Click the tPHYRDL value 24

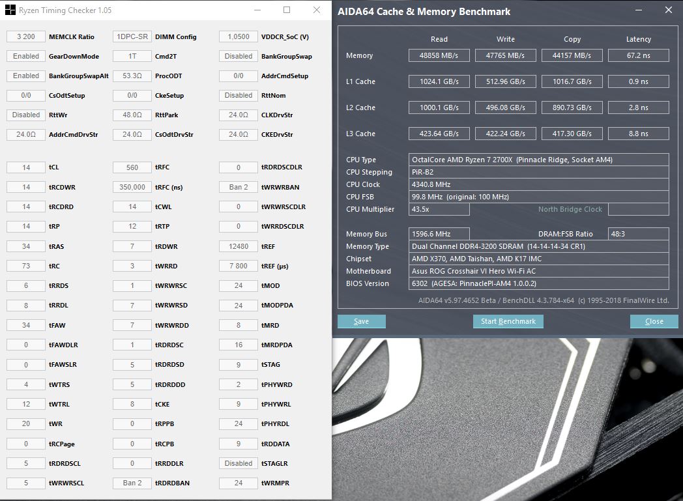[239, 423]
